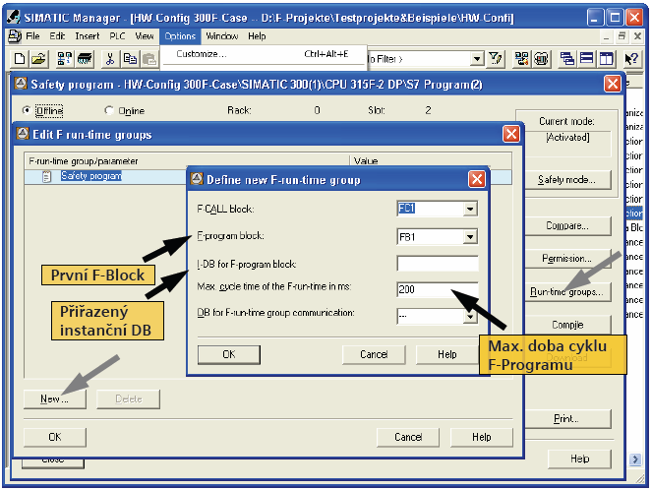Click the I-DB for F-program block field

coord(438,264)
